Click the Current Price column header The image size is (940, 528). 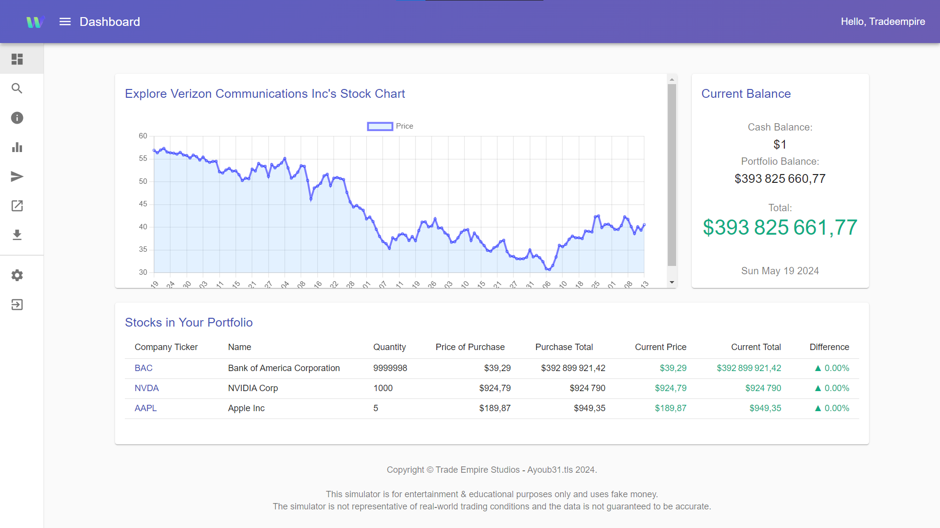pyautogui.click(x=660, y=347)
